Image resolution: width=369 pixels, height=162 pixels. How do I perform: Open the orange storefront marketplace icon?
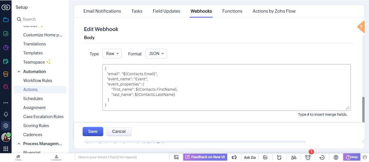point(6,74)
